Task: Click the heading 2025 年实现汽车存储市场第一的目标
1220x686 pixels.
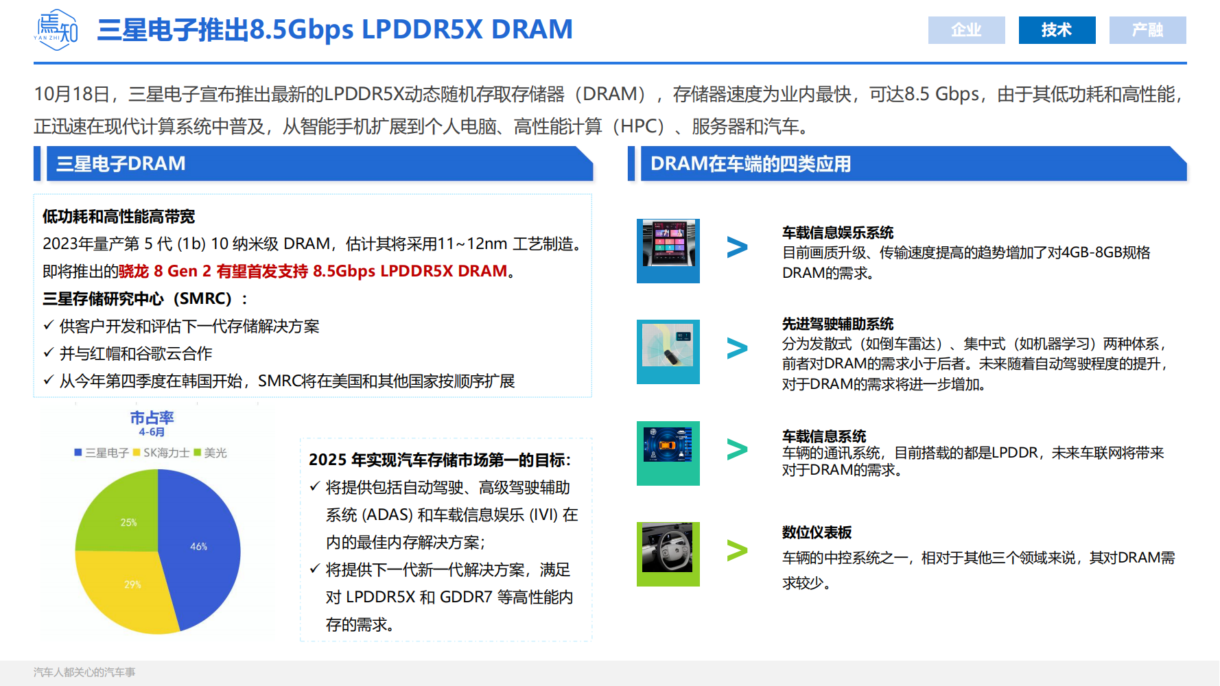Action: click(x=440, y=460)
